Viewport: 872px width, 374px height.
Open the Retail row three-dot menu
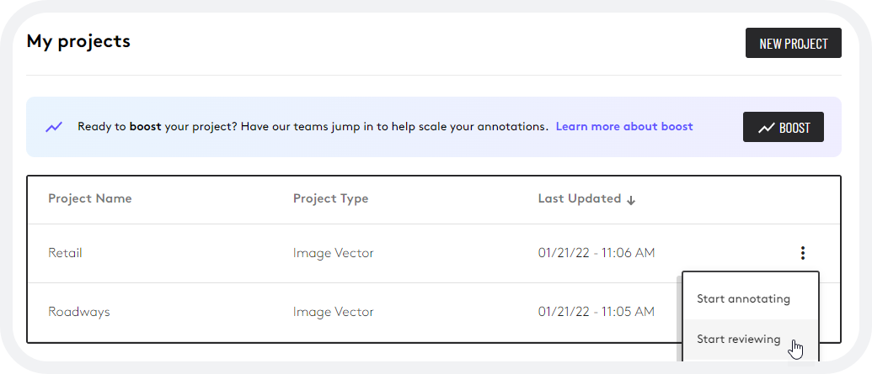(802, 254)
